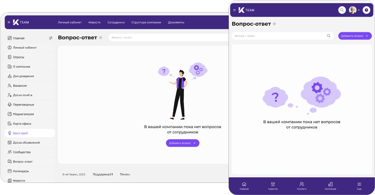Click the hamburger menu icon in desktop header
The height and width of the screenshot is (195, 375).
(x=9, y=22)
